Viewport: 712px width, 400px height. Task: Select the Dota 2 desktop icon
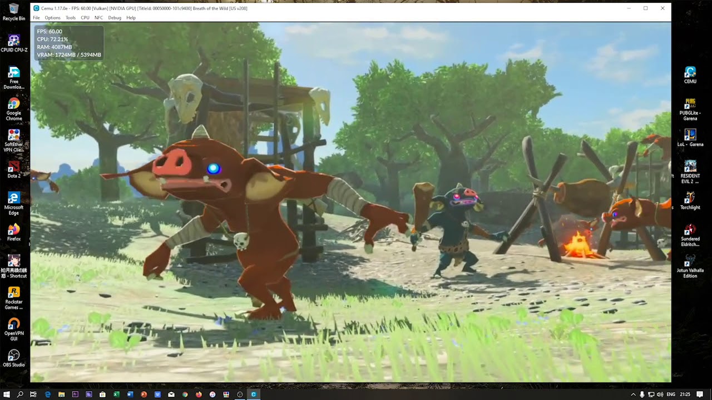coord(14,170)
